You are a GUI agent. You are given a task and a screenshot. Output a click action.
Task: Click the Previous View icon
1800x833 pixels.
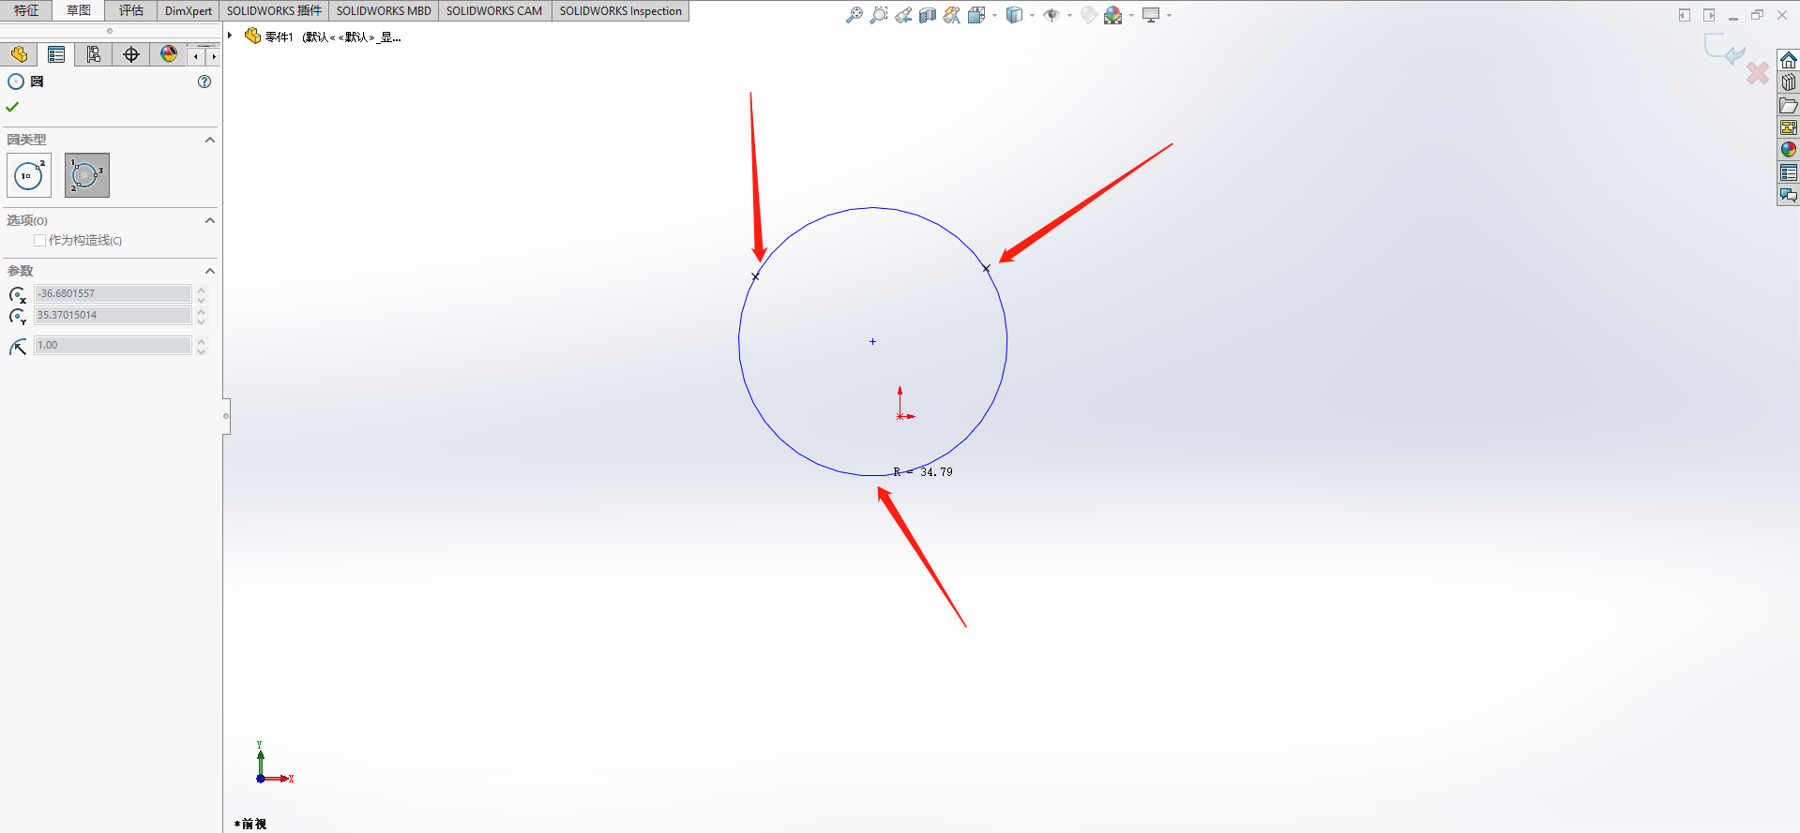pos(902,15)
